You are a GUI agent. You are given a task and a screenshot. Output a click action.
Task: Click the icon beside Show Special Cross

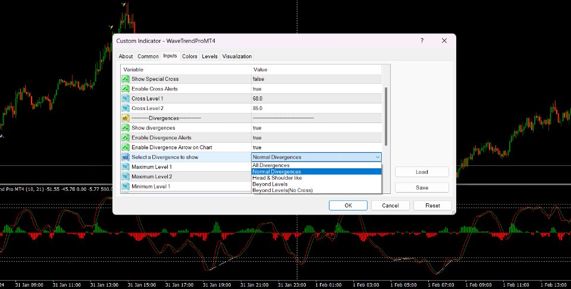pyautogui.click(x=126, y=79)
